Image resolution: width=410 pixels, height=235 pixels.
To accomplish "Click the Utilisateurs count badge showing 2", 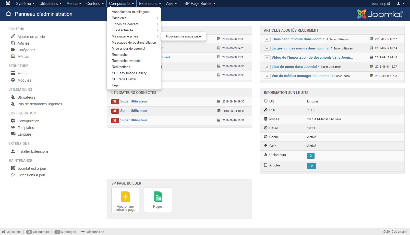I will 311,155.
